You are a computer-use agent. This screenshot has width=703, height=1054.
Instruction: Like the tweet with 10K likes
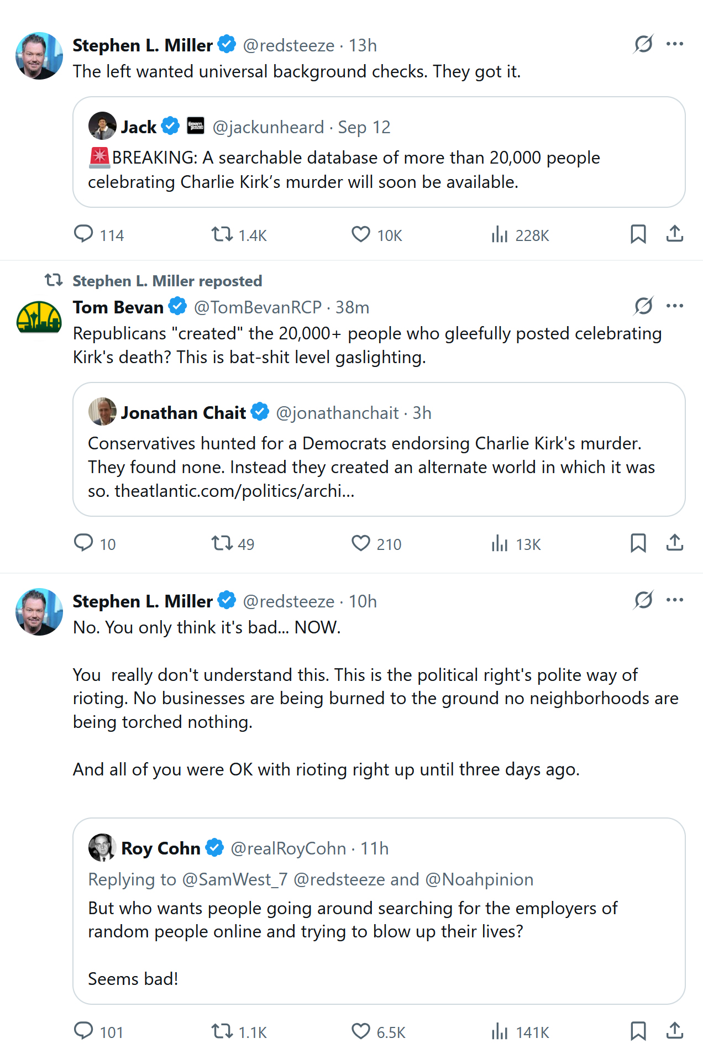pyautogui.click(x=361, y=234)
